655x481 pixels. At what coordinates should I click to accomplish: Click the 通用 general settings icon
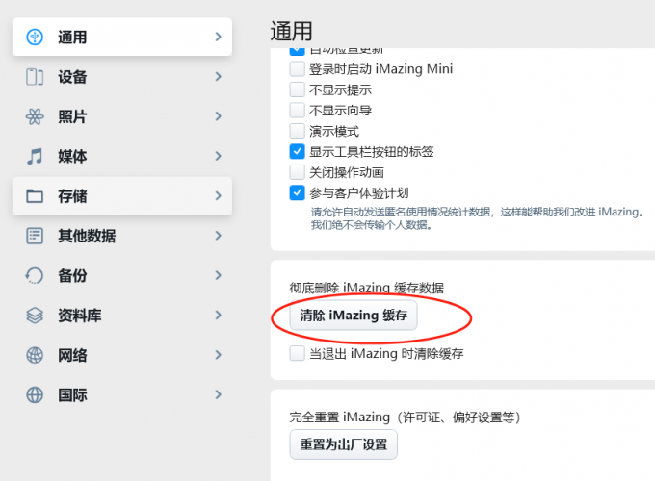pos(35,37)
